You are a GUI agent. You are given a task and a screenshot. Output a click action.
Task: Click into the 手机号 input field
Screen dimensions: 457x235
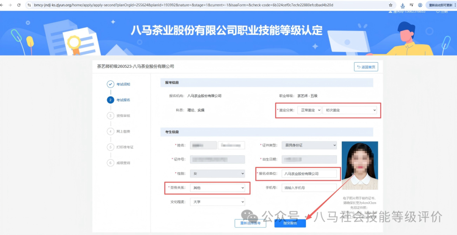pyautogui.click(x=309, y=188)
